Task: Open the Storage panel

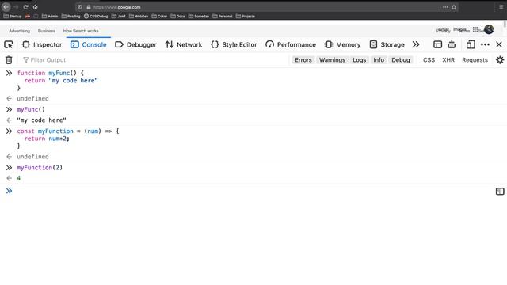Action: click(x=387, y=44)
